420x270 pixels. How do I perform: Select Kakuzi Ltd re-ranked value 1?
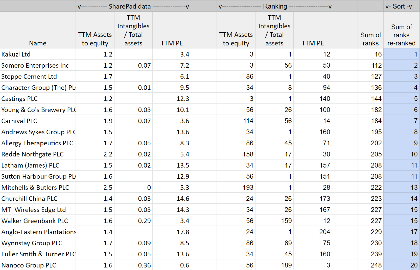tap(402, 54)
